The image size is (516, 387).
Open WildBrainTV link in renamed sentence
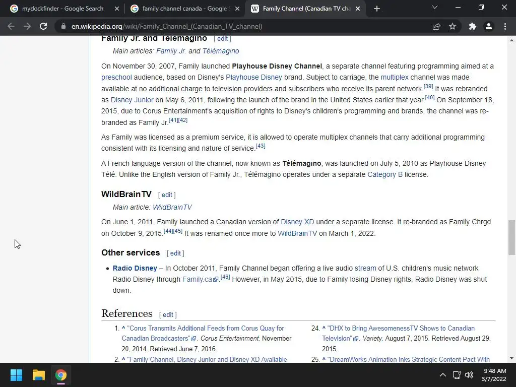[297, 233]
